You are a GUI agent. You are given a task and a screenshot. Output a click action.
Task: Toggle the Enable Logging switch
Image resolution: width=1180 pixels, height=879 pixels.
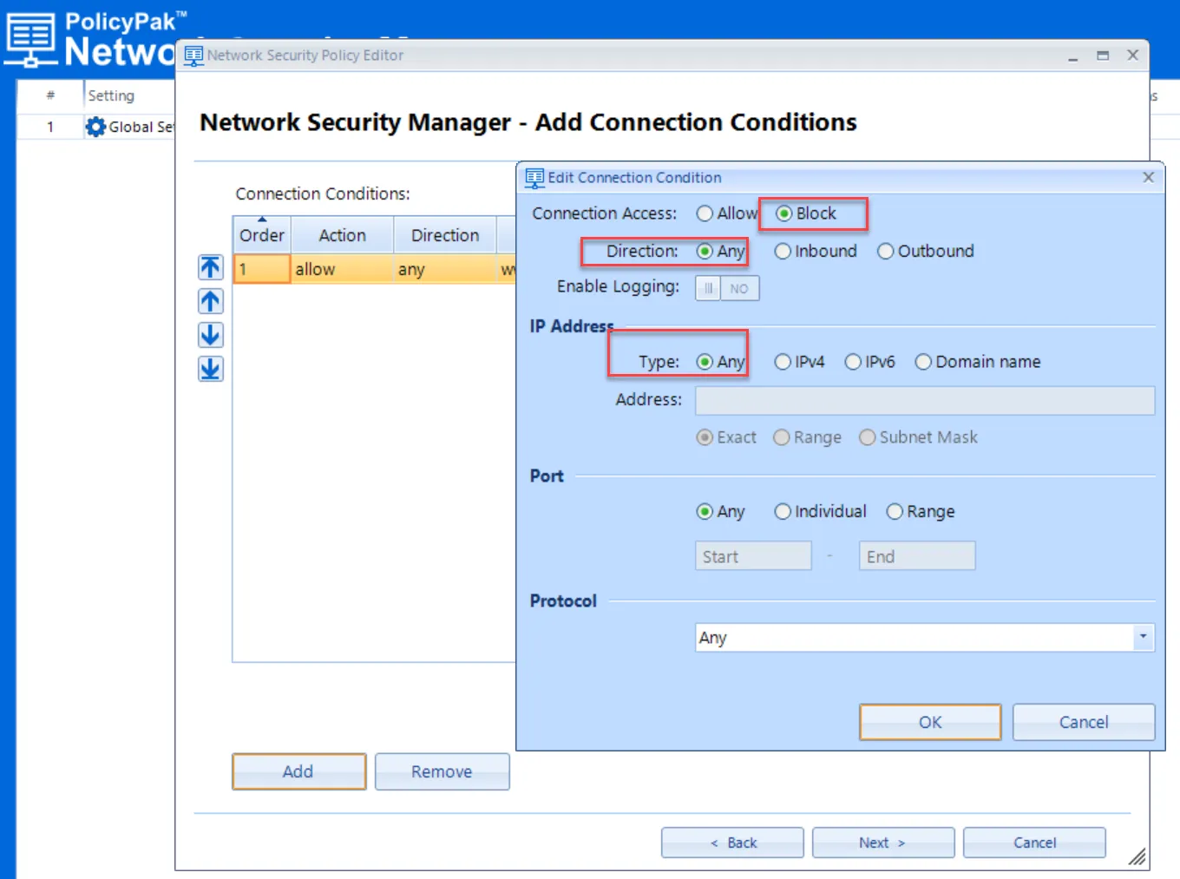pos(727,288)
